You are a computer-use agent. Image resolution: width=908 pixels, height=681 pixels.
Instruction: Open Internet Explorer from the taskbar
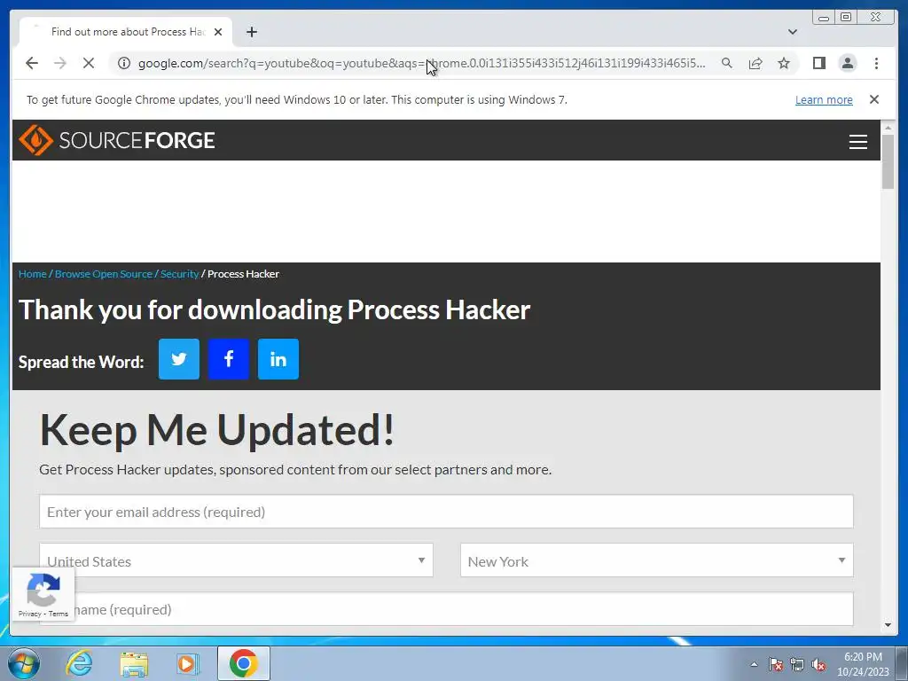79,663
